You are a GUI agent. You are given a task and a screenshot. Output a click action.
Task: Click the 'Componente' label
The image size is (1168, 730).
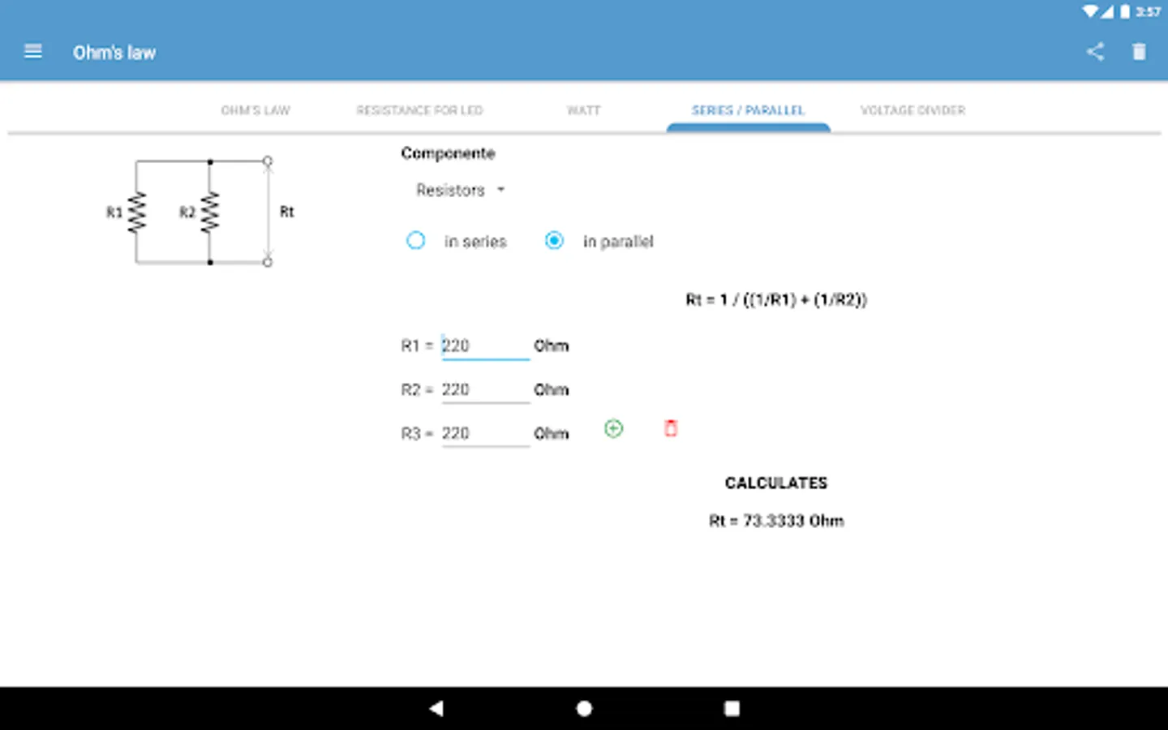click(x=448, y=153)
